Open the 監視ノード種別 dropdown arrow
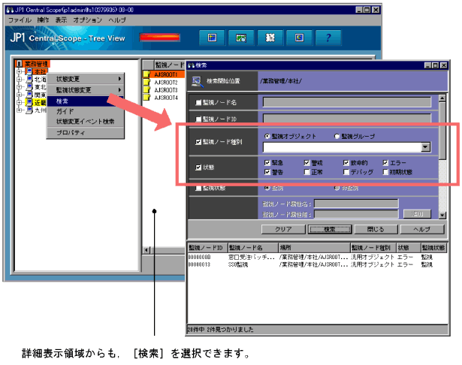Viewport: 462px width, 365px height. [x=425, y=147]
